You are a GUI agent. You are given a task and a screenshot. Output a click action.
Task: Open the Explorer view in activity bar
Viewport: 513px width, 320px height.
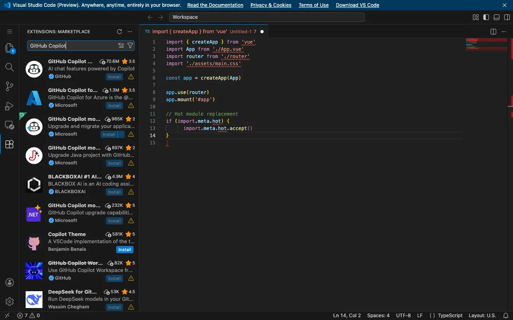coord(10,48)
